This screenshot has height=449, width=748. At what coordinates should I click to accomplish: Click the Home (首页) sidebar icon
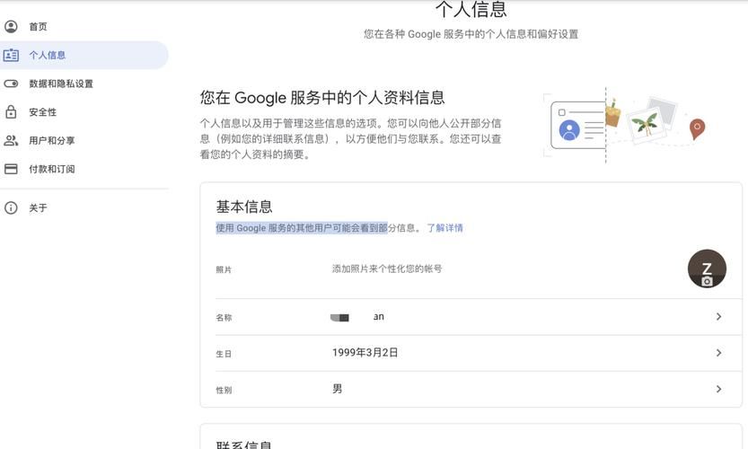(x=11, y=27)
